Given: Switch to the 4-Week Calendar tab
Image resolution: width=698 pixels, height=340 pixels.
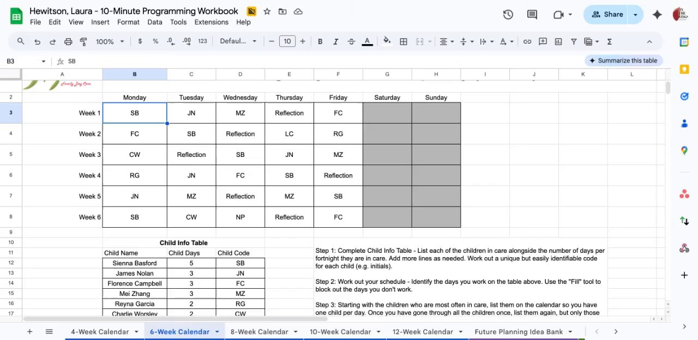Looking at the screenshot, I should coord(100,331).
